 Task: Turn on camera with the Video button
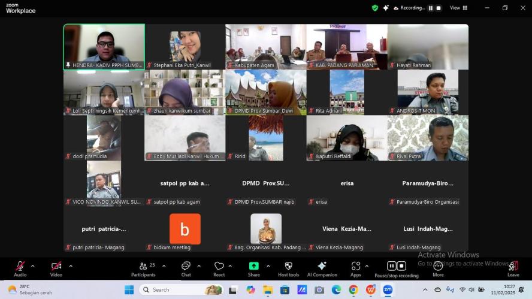tap(56, 267)
